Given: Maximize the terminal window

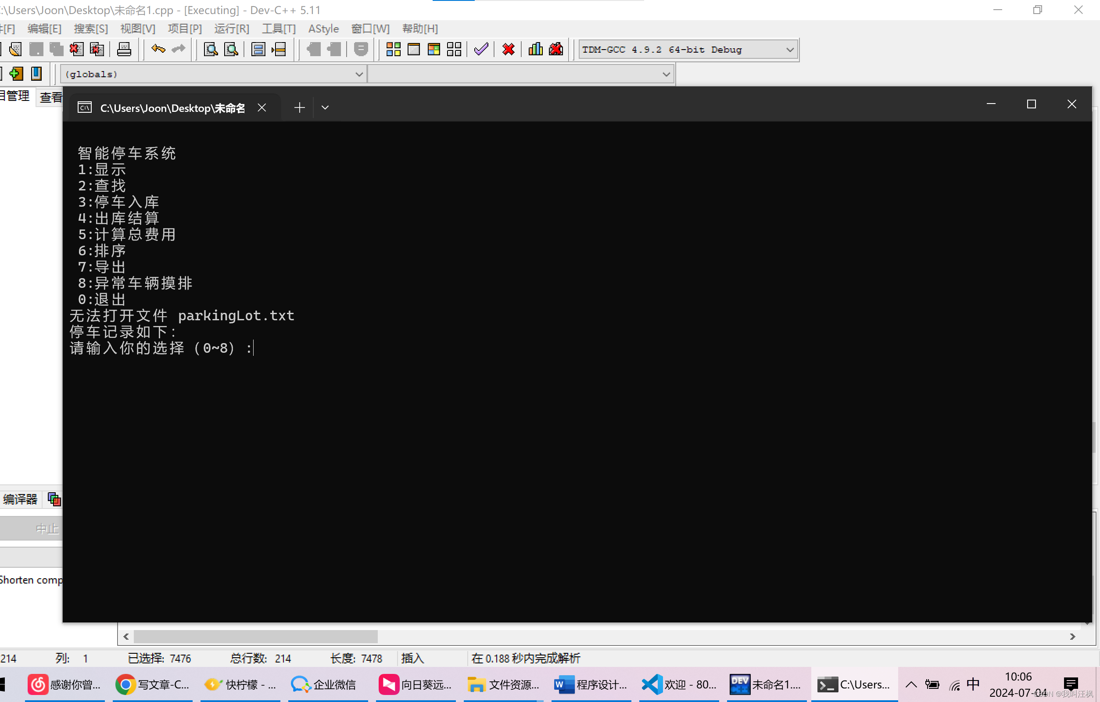Looking at the screenshot, I should click(x=1032, y=104).
